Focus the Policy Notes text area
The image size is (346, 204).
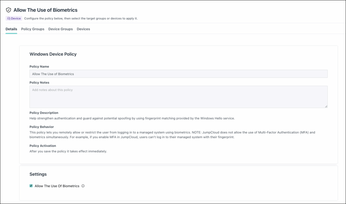pos(178,97)
